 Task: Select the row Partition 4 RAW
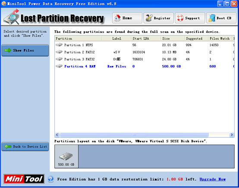pyautogui.click(x=145, y=66)
